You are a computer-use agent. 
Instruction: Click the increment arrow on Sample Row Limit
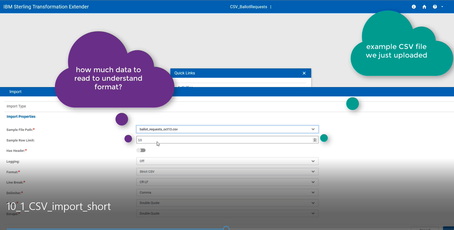click(x=315, y=139)
